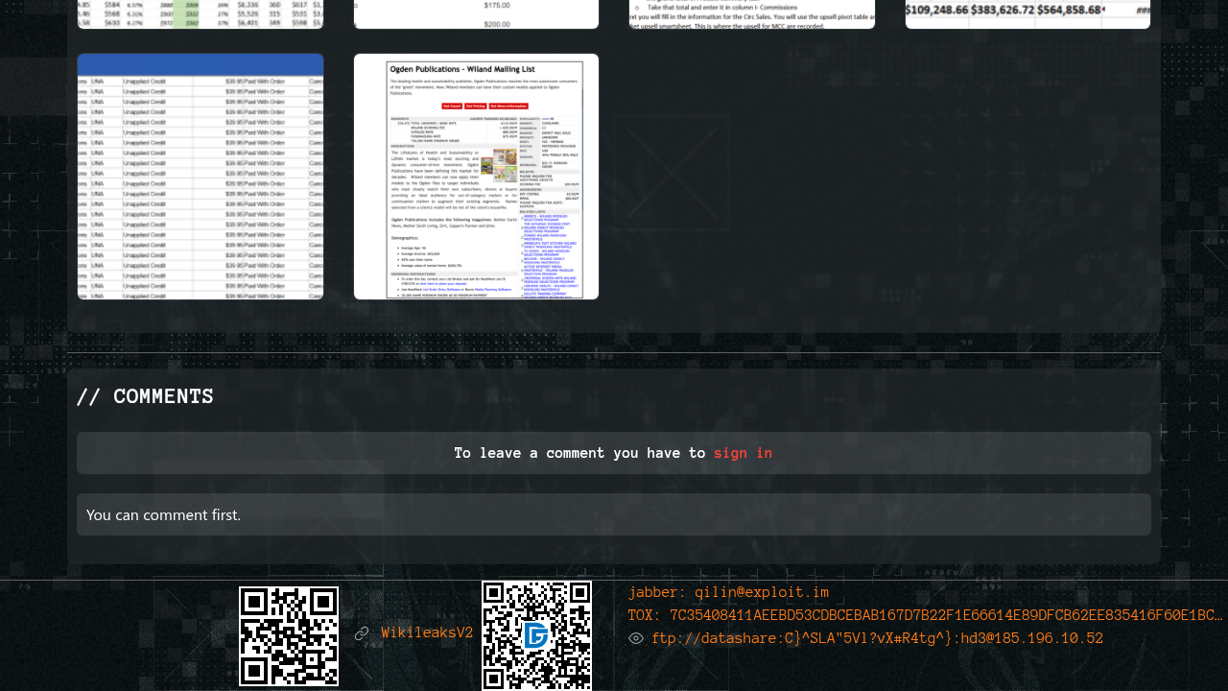The image size is (1228, 691).
Task: Click the WikileaksV2 link
Action: [x=427, y=632]
